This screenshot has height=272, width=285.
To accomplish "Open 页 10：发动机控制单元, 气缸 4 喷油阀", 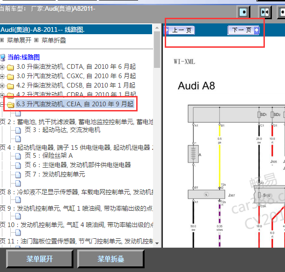I will 76,225.
